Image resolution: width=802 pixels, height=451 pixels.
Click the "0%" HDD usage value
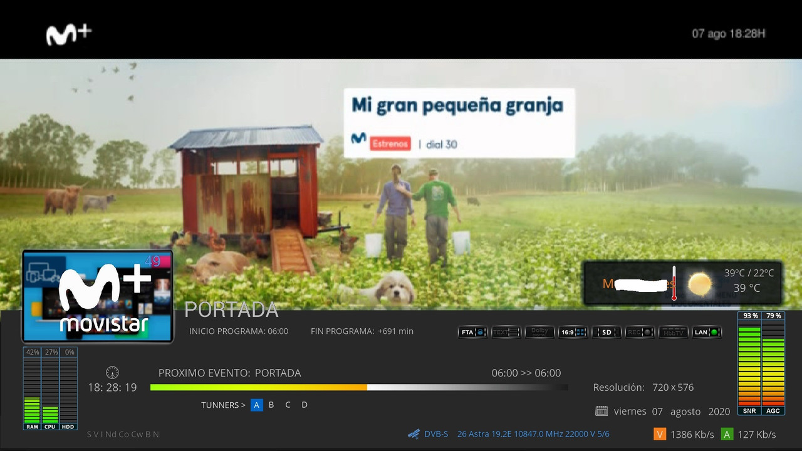70,352
